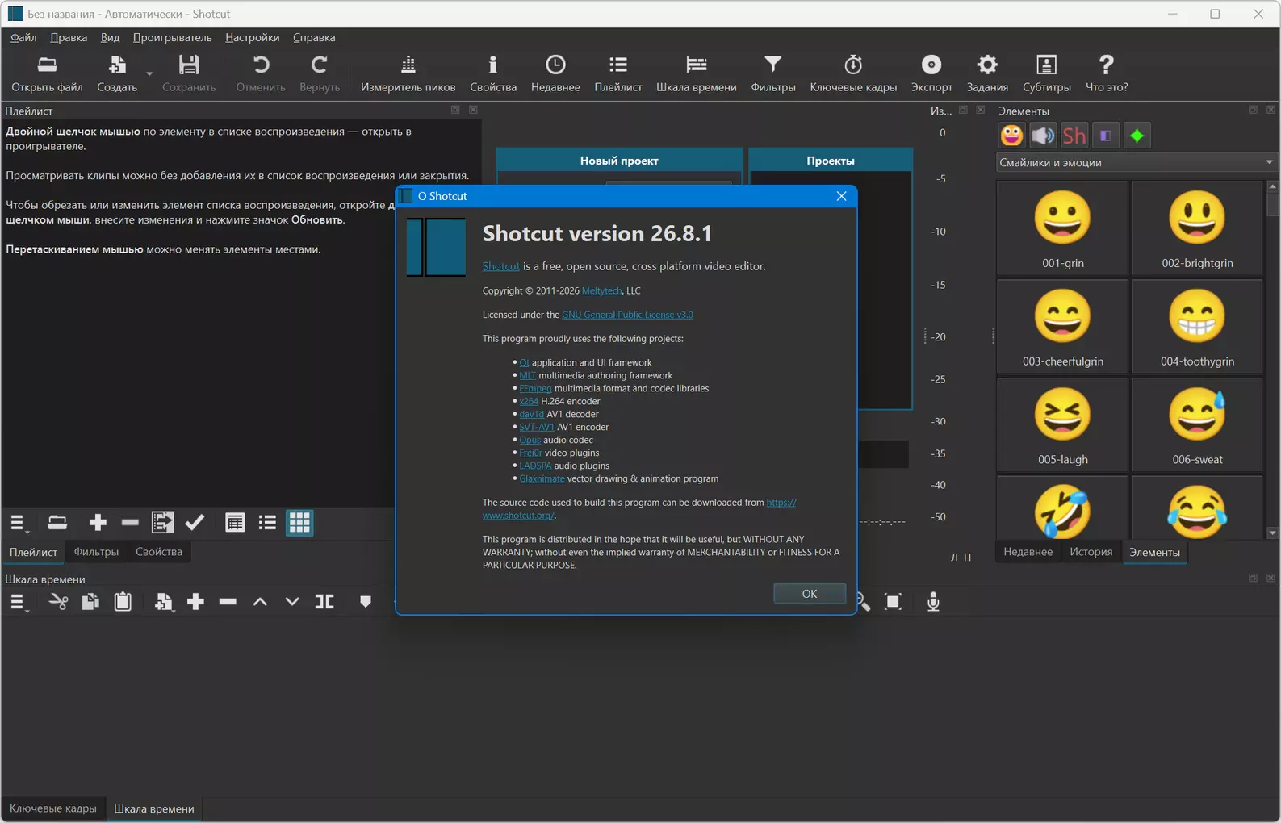Click the timeline record audio microphone icon
1281x823 pixels.
pos(933,602)
